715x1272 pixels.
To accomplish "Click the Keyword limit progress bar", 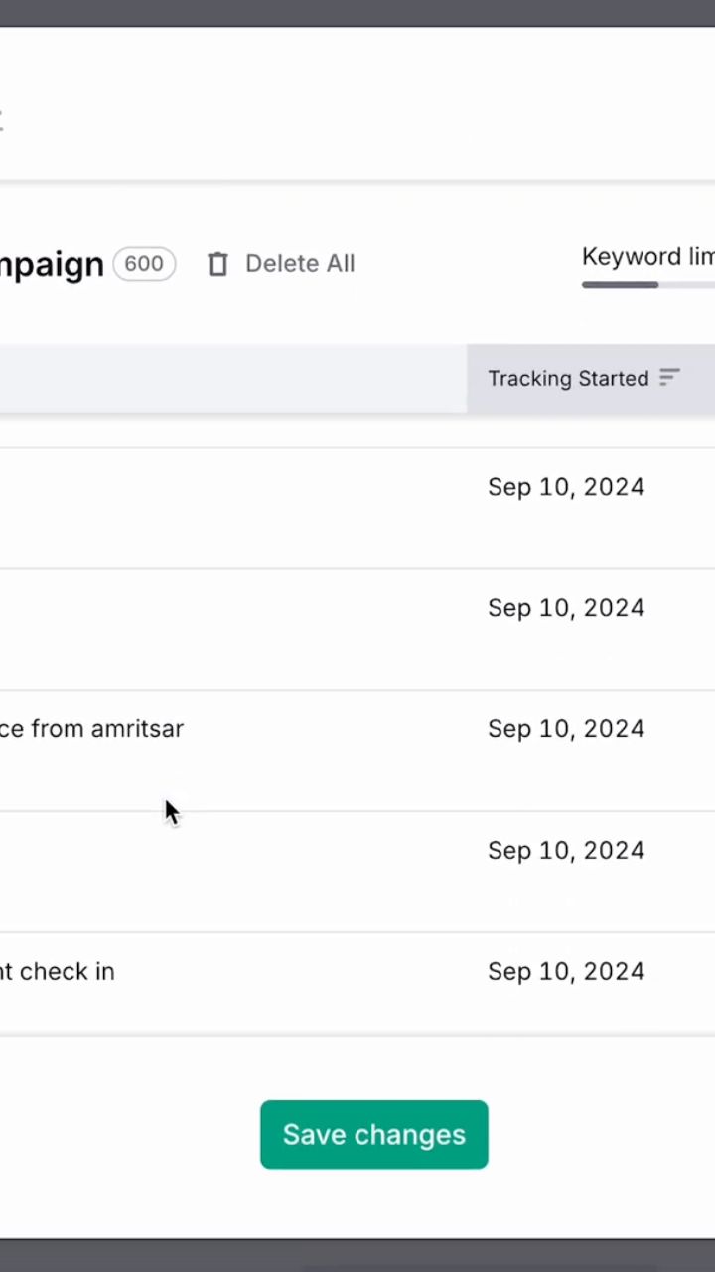I will pyautogui.click(x=647, y=285).
